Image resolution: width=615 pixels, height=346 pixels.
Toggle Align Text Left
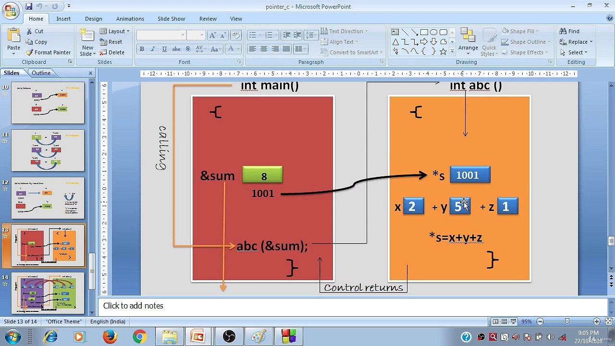252,49
